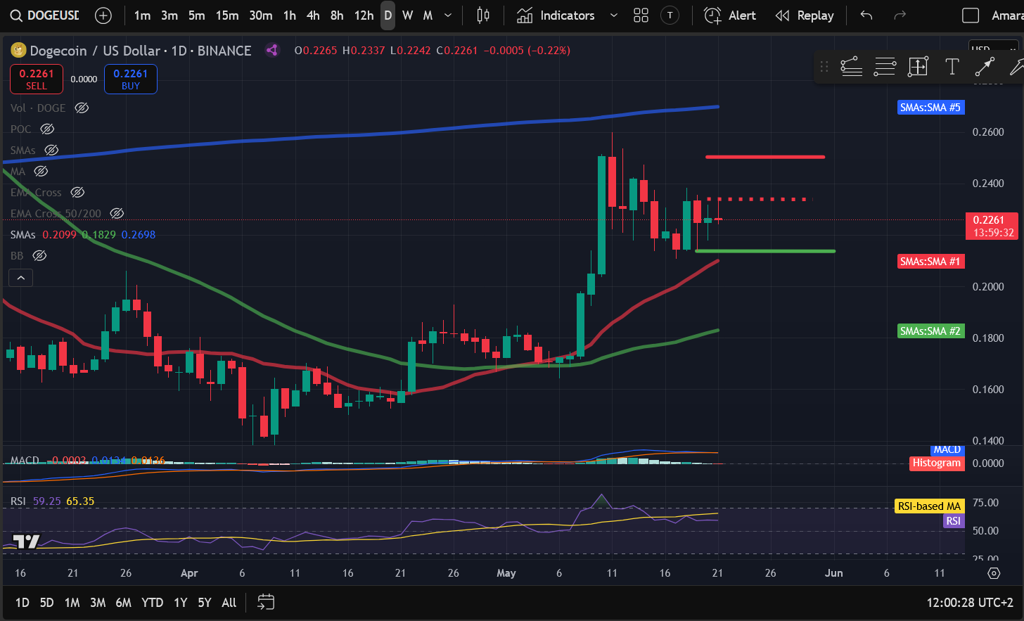Viewport: 1024px width, 621px height.
Task: Toggle visibility of EMA Cross 50/200 indicator
Action: tap(117, 213)
